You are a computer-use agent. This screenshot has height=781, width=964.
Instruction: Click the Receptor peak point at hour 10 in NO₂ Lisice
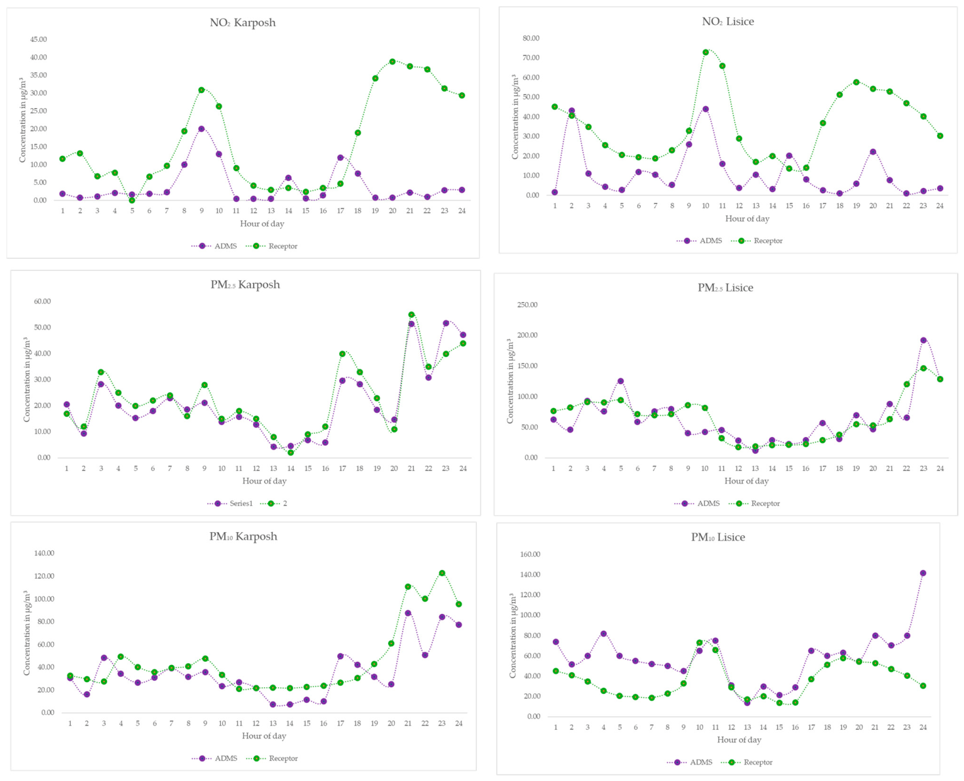tap(706, 52)
